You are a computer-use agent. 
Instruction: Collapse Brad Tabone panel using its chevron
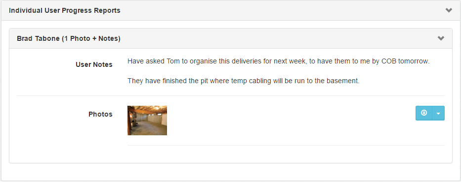click(x=441, y=38)
